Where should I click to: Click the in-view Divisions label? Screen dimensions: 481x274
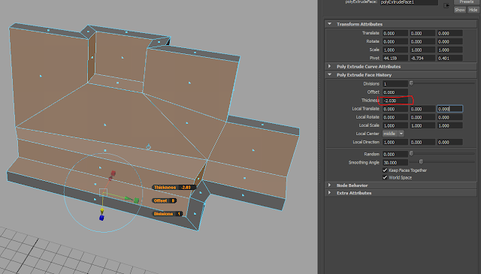[163, 214]
